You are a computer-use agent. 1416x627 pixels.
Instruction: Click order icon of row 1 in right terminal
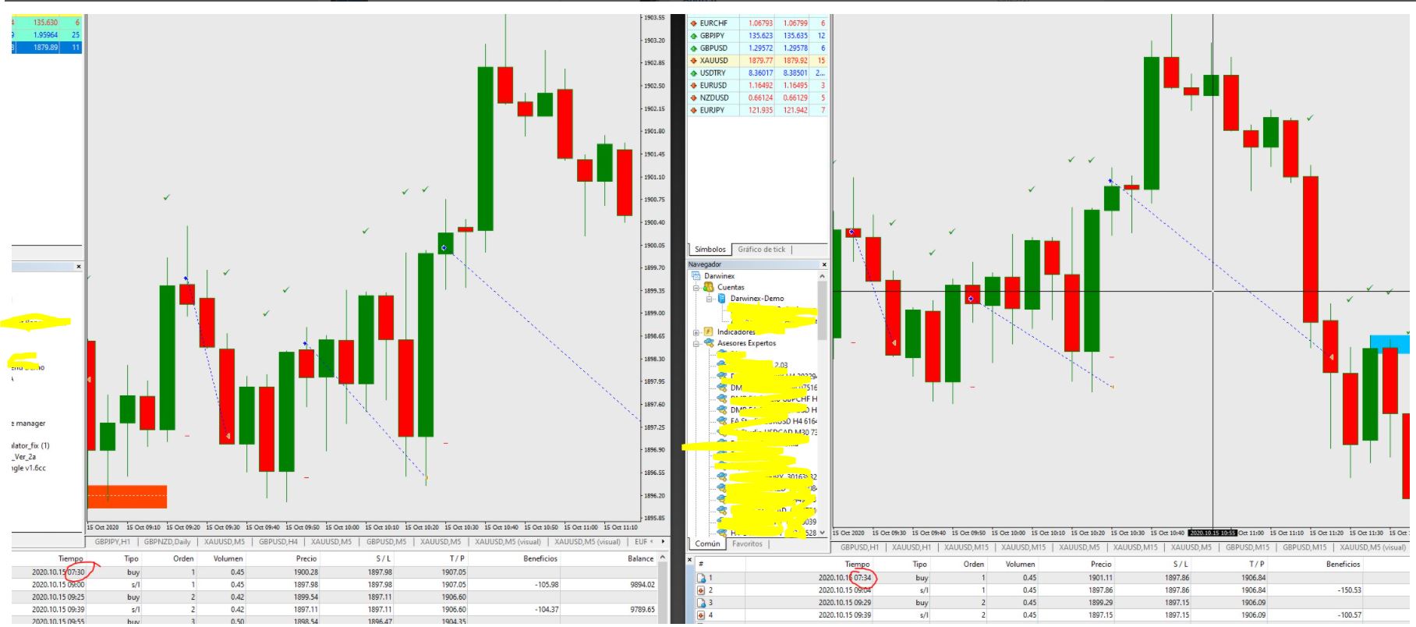point(701,579)
